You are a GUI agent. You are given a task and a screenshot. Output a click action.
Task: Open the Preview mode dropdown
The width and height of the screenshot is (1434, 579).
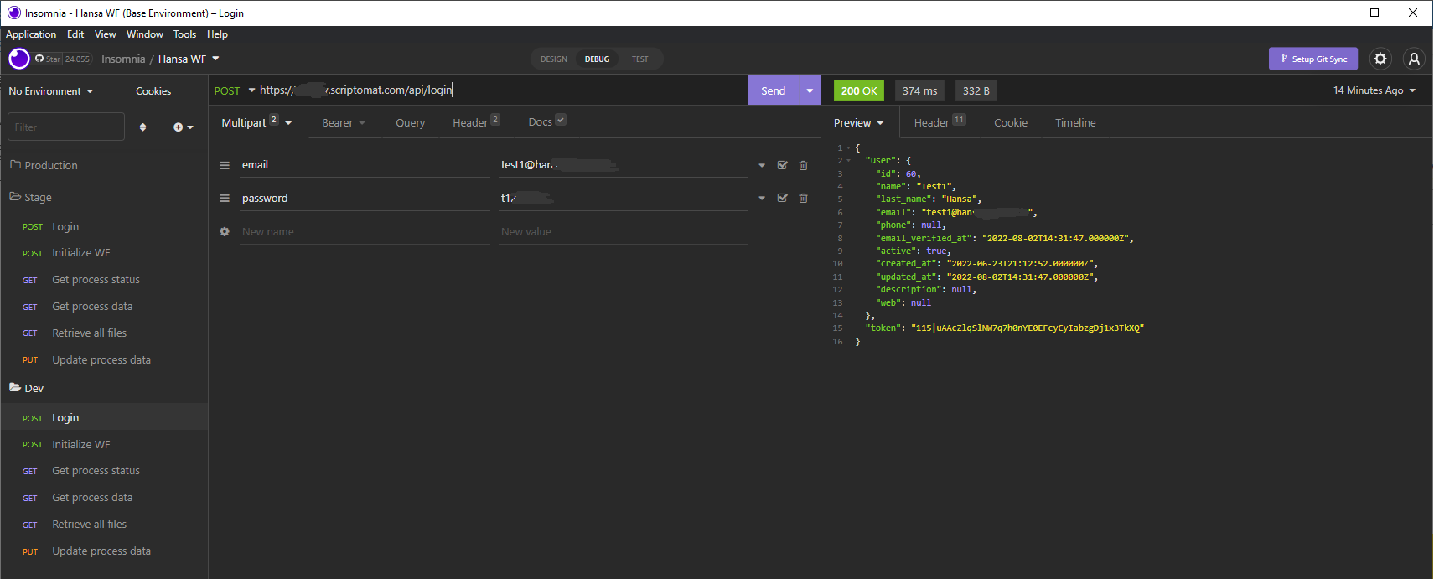[x=859, y=122]
